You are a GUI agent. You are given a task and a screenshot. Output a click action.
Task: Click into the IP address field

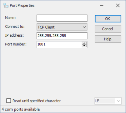click(62, 36)
